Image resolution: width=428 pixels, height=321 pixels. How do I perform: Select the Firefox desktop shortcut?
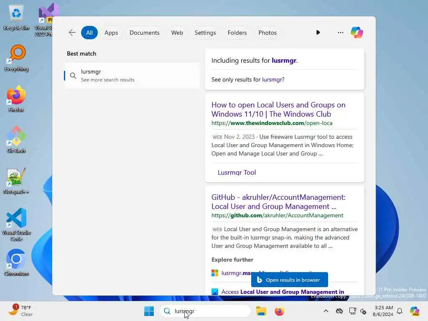click(16, 99)
